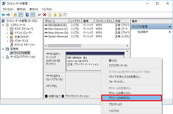The height and width of the screenshot is (114, 173).
Task: Expand the 共有フォルダー node
Action: pos(7,37)
